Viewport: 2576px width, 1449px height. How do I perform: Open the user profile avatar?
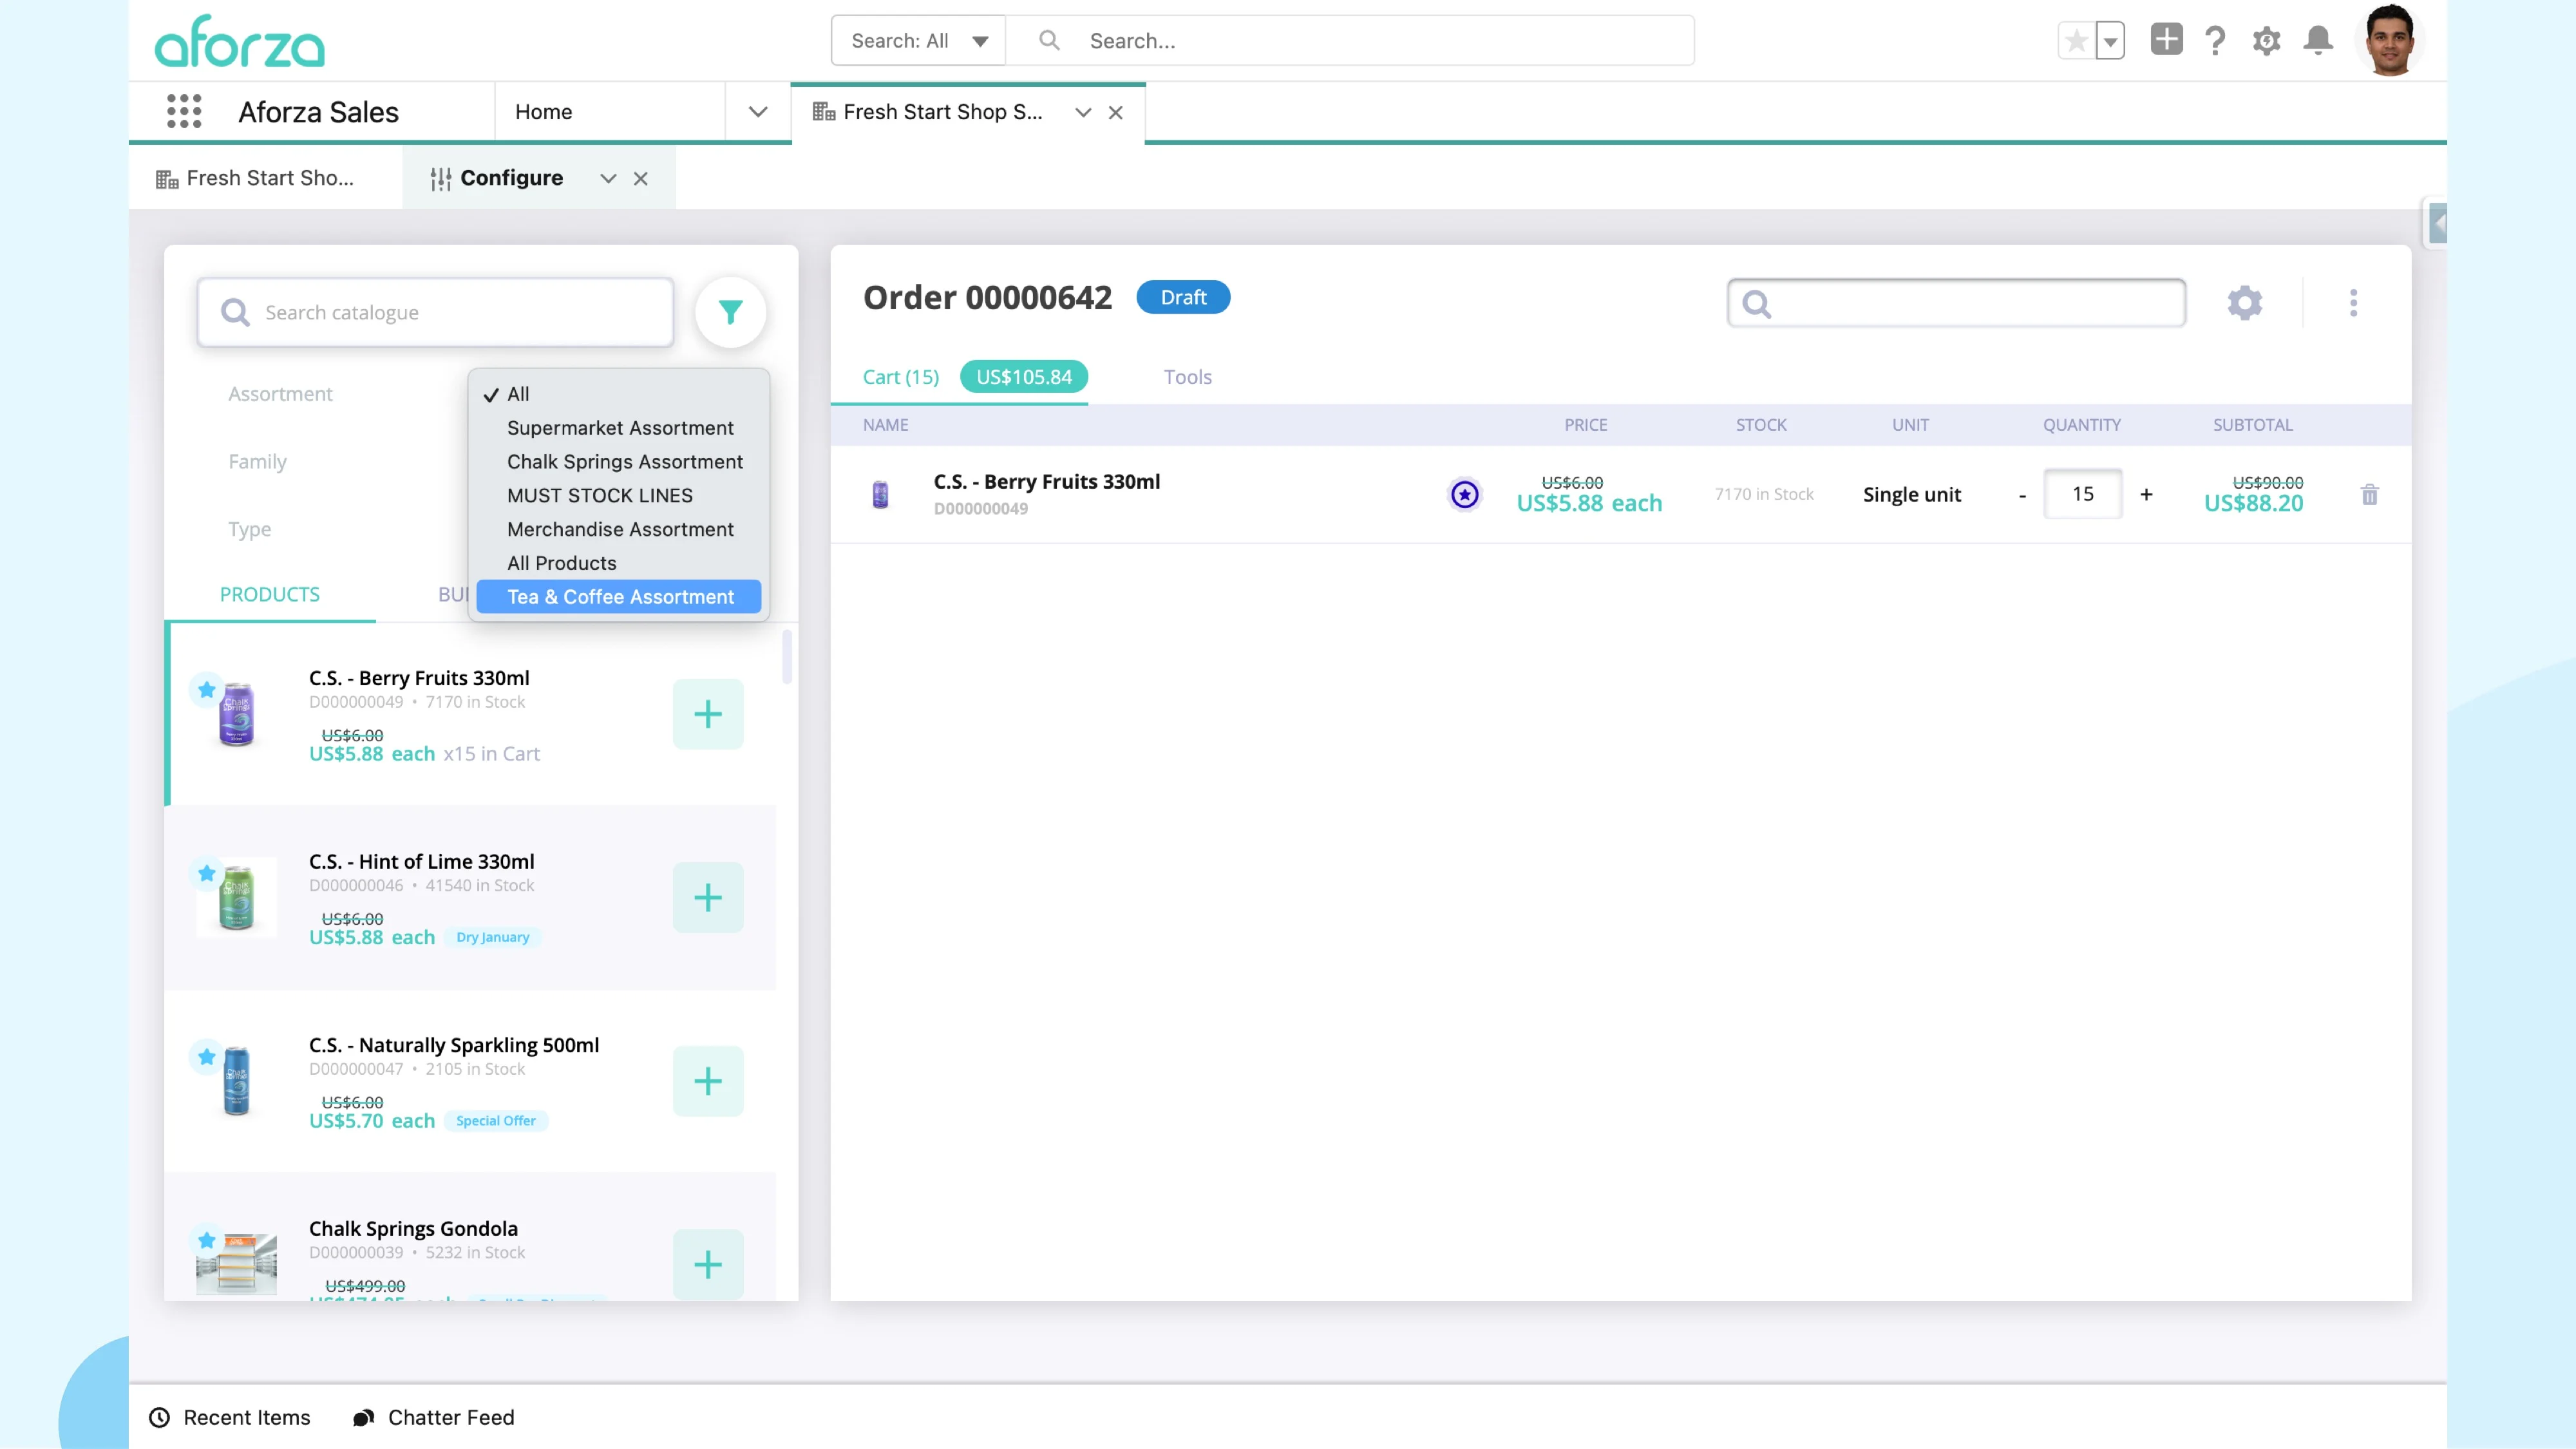pos(2390,40)
